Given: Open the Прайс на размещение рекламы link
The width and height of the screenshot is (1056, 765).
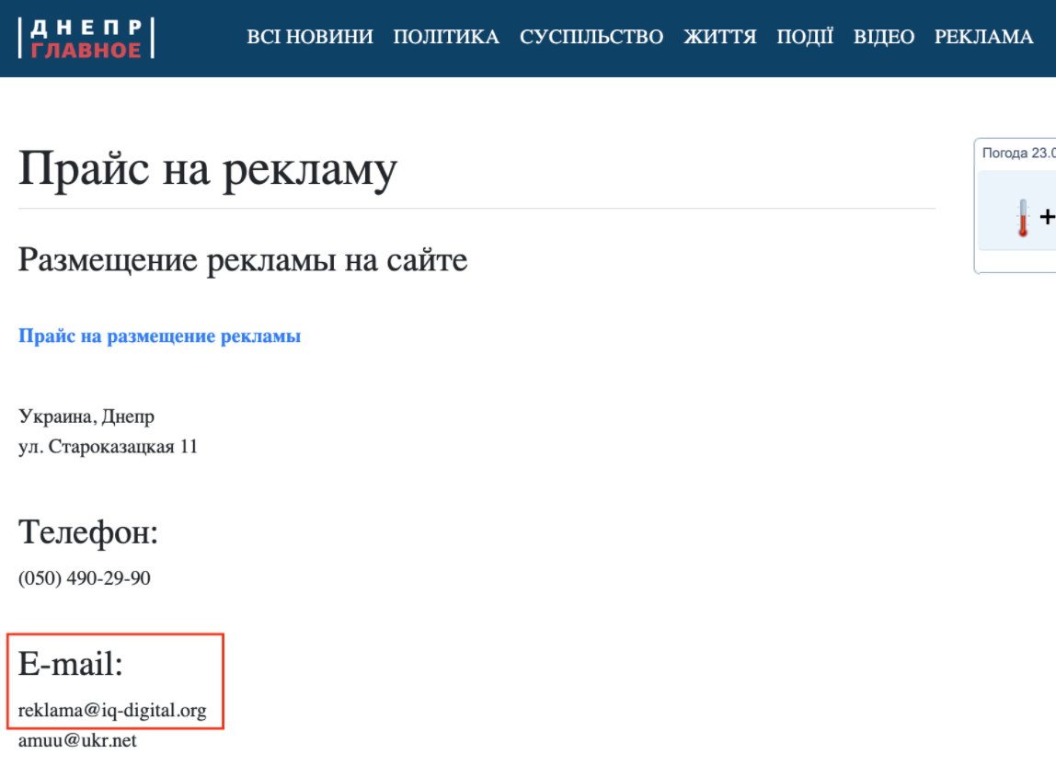Looking at the screenshot, I should coord(159,337).
